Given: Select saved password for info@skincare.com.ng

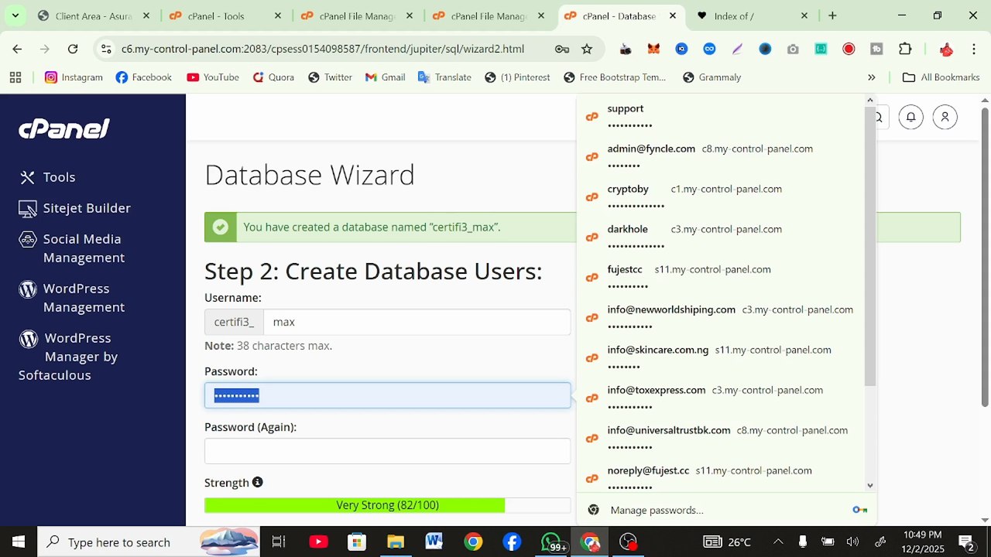Looking at the screenshot, I should click(722, 357).
